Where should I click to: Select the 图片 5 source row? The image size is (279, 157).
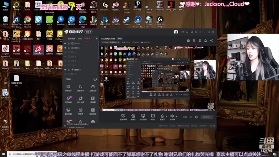click(x=81, y=74)
